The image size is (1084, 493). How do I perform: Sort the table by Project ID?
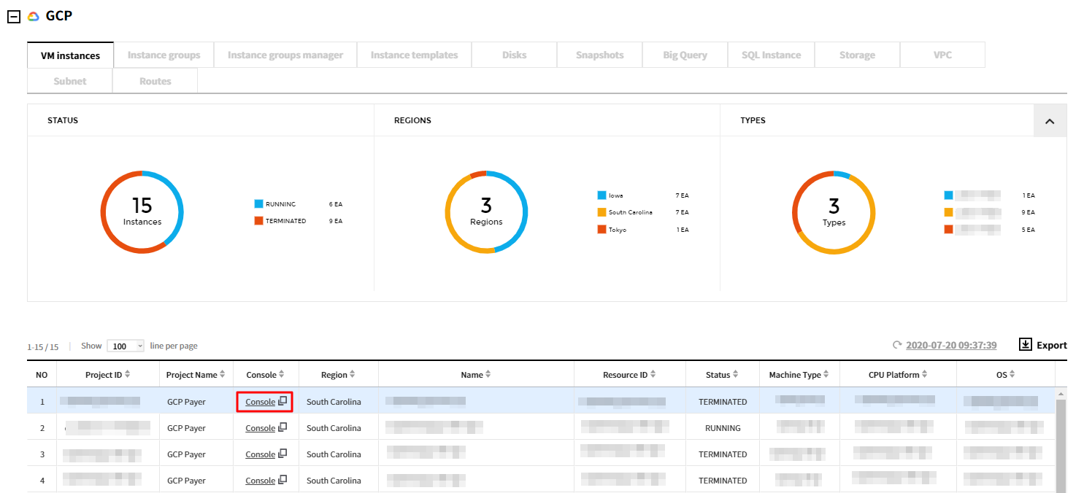(x=128, y=375)
